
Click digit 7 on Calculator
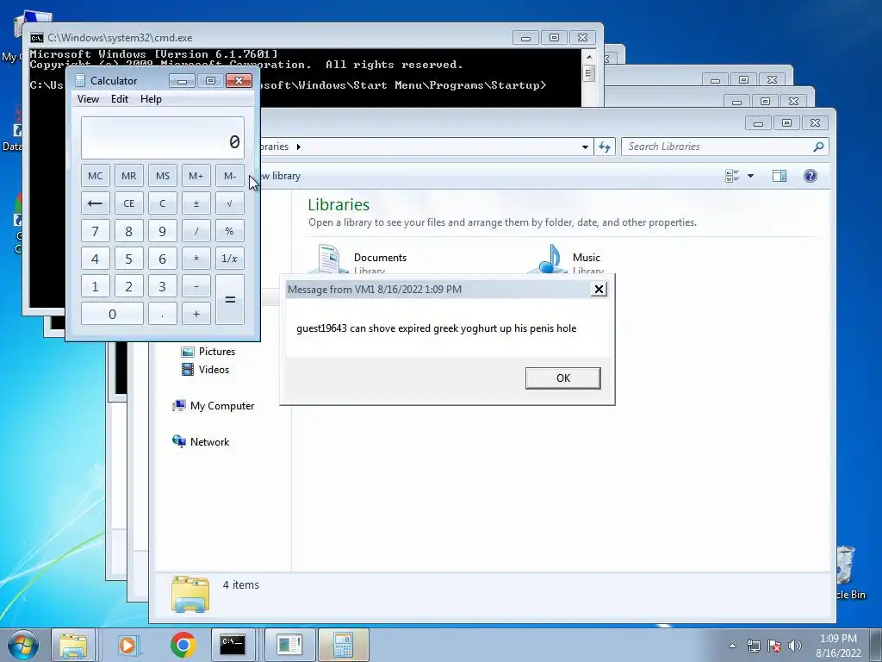point(95,231)
